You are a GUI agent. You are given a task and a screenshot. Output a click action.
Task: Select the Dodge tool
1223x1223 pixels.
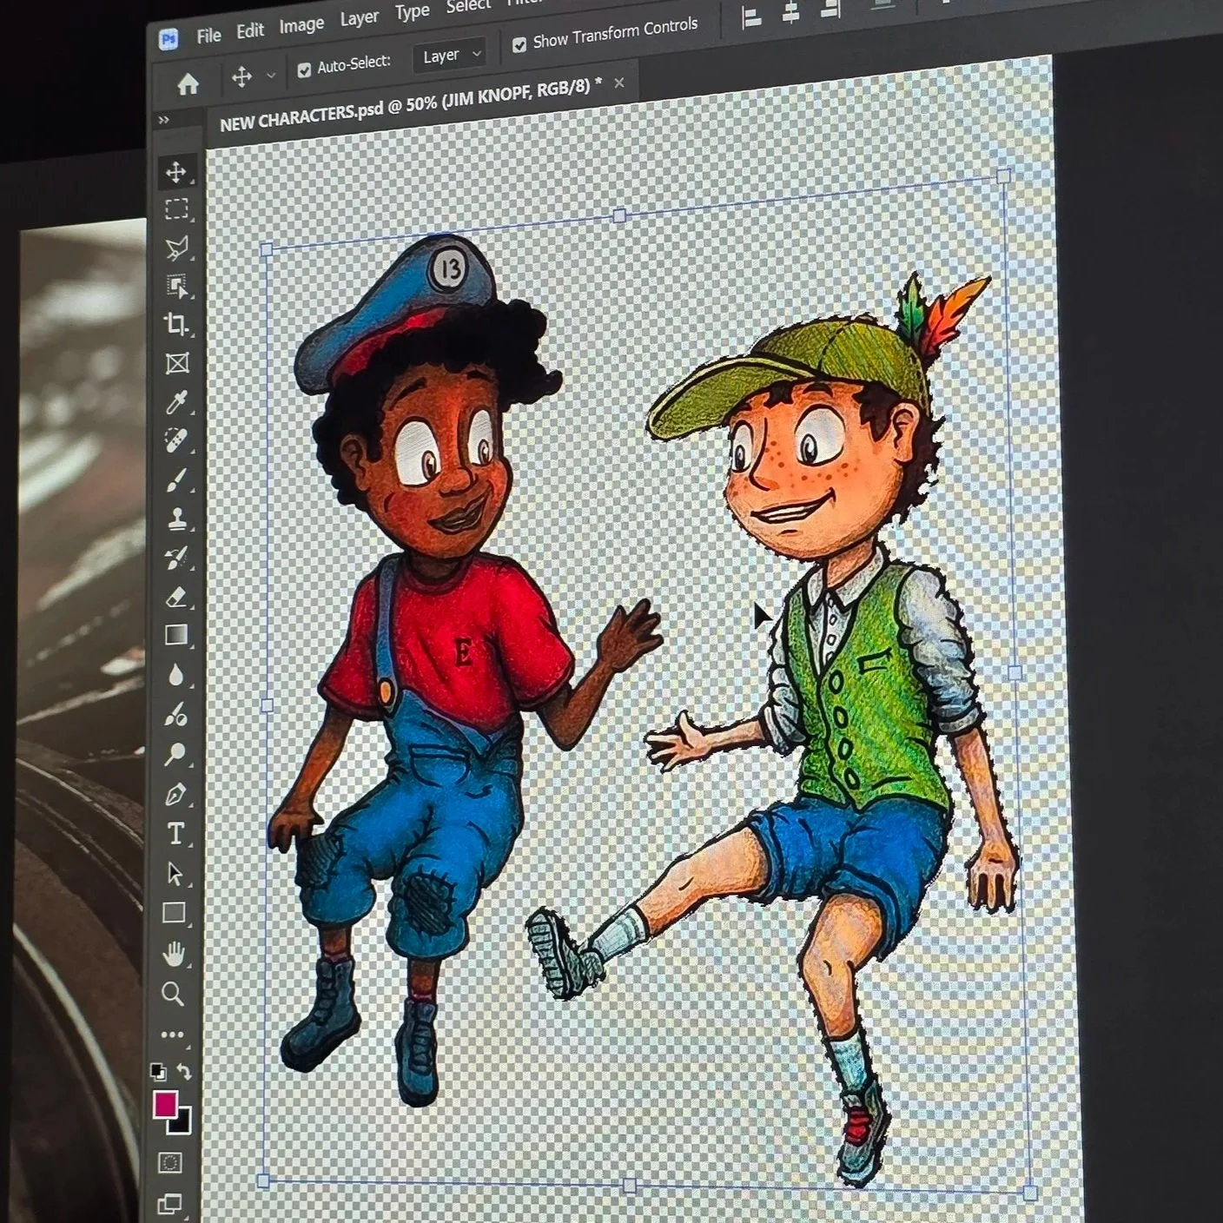point(175,753)
